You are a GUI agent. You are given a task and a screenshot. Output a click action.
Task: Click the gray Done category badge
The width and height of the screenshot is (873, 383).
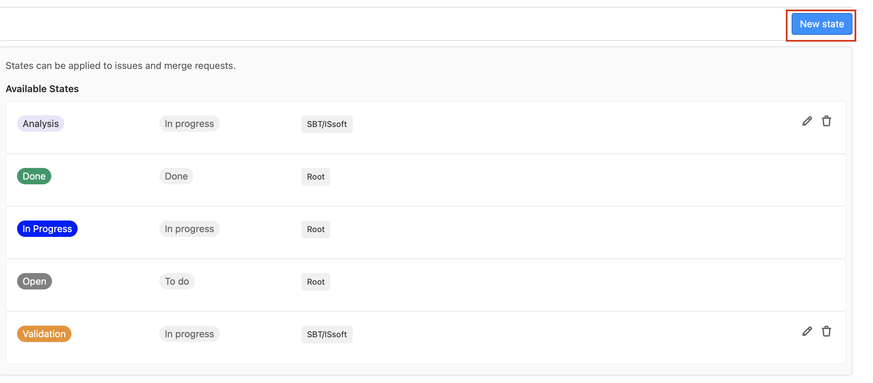coord(176,176)
